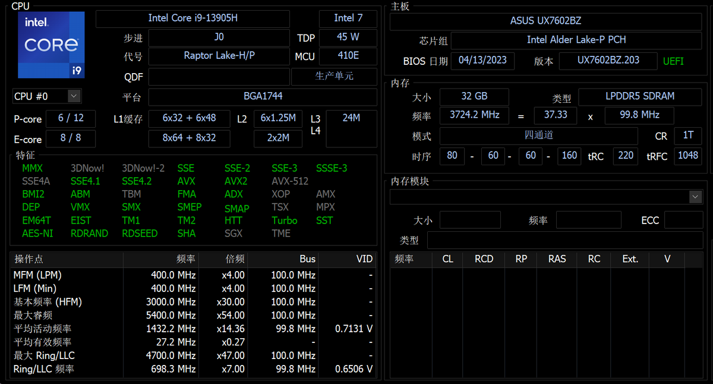This screenshot has width=713, height=384.
Task: Click the motherboard name ASUS UX7602BZ
Action: [x=545, y=21]
